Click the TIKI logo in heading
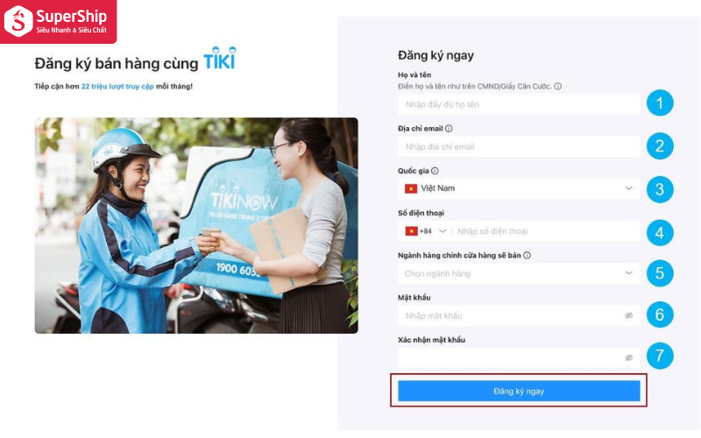701x438 pixels. click(220, 59)
